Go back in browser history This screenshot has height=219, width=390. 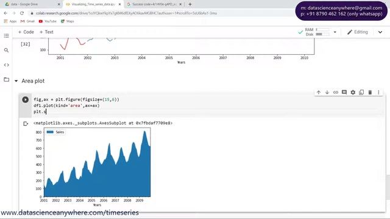pos(5,13)
